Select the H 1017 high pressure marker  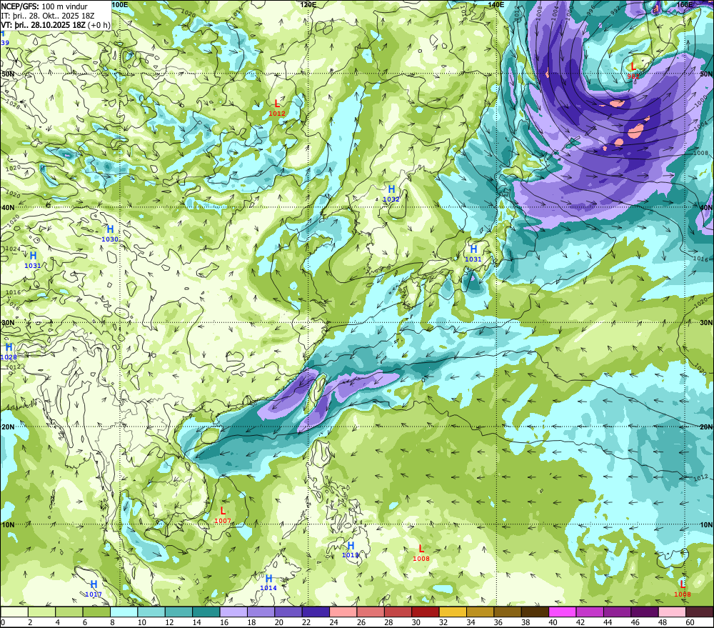pos(94,589)
